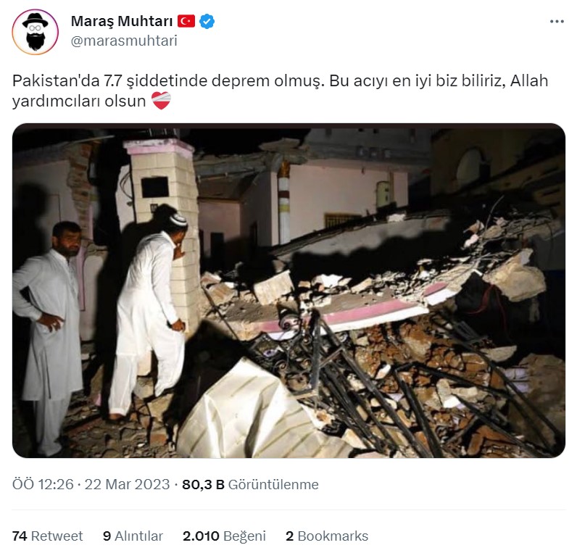Click the number 74 beside Retweet
The width and height of the screenshot is (577, 553).
click(20, 536)
